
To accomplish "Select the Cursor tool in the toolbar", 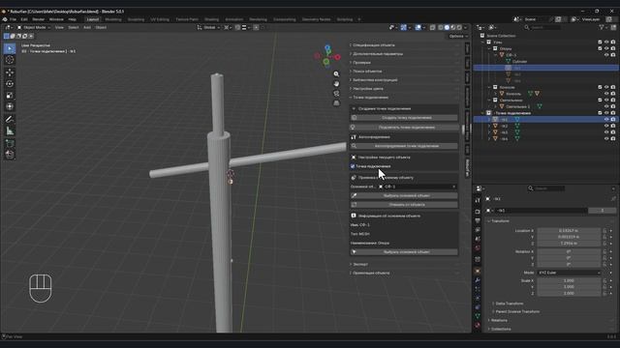I will tap(10, 60).
